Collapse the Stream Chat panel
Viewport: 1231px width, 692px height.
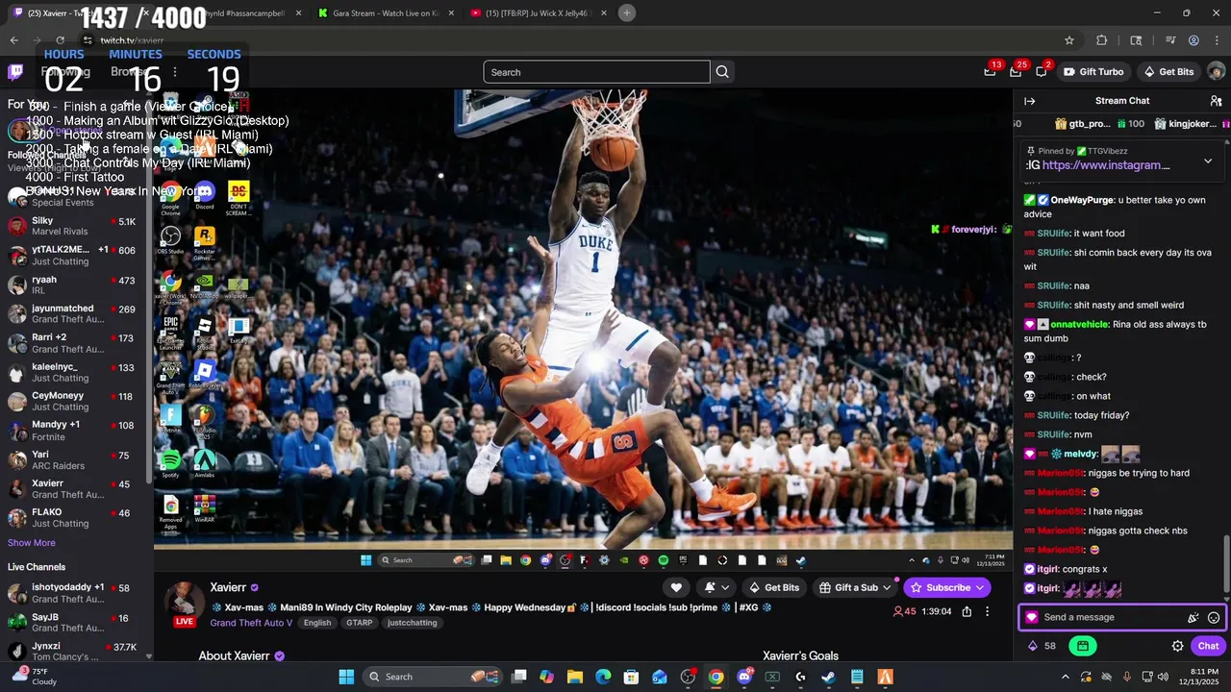click(x=1029, y=101)
